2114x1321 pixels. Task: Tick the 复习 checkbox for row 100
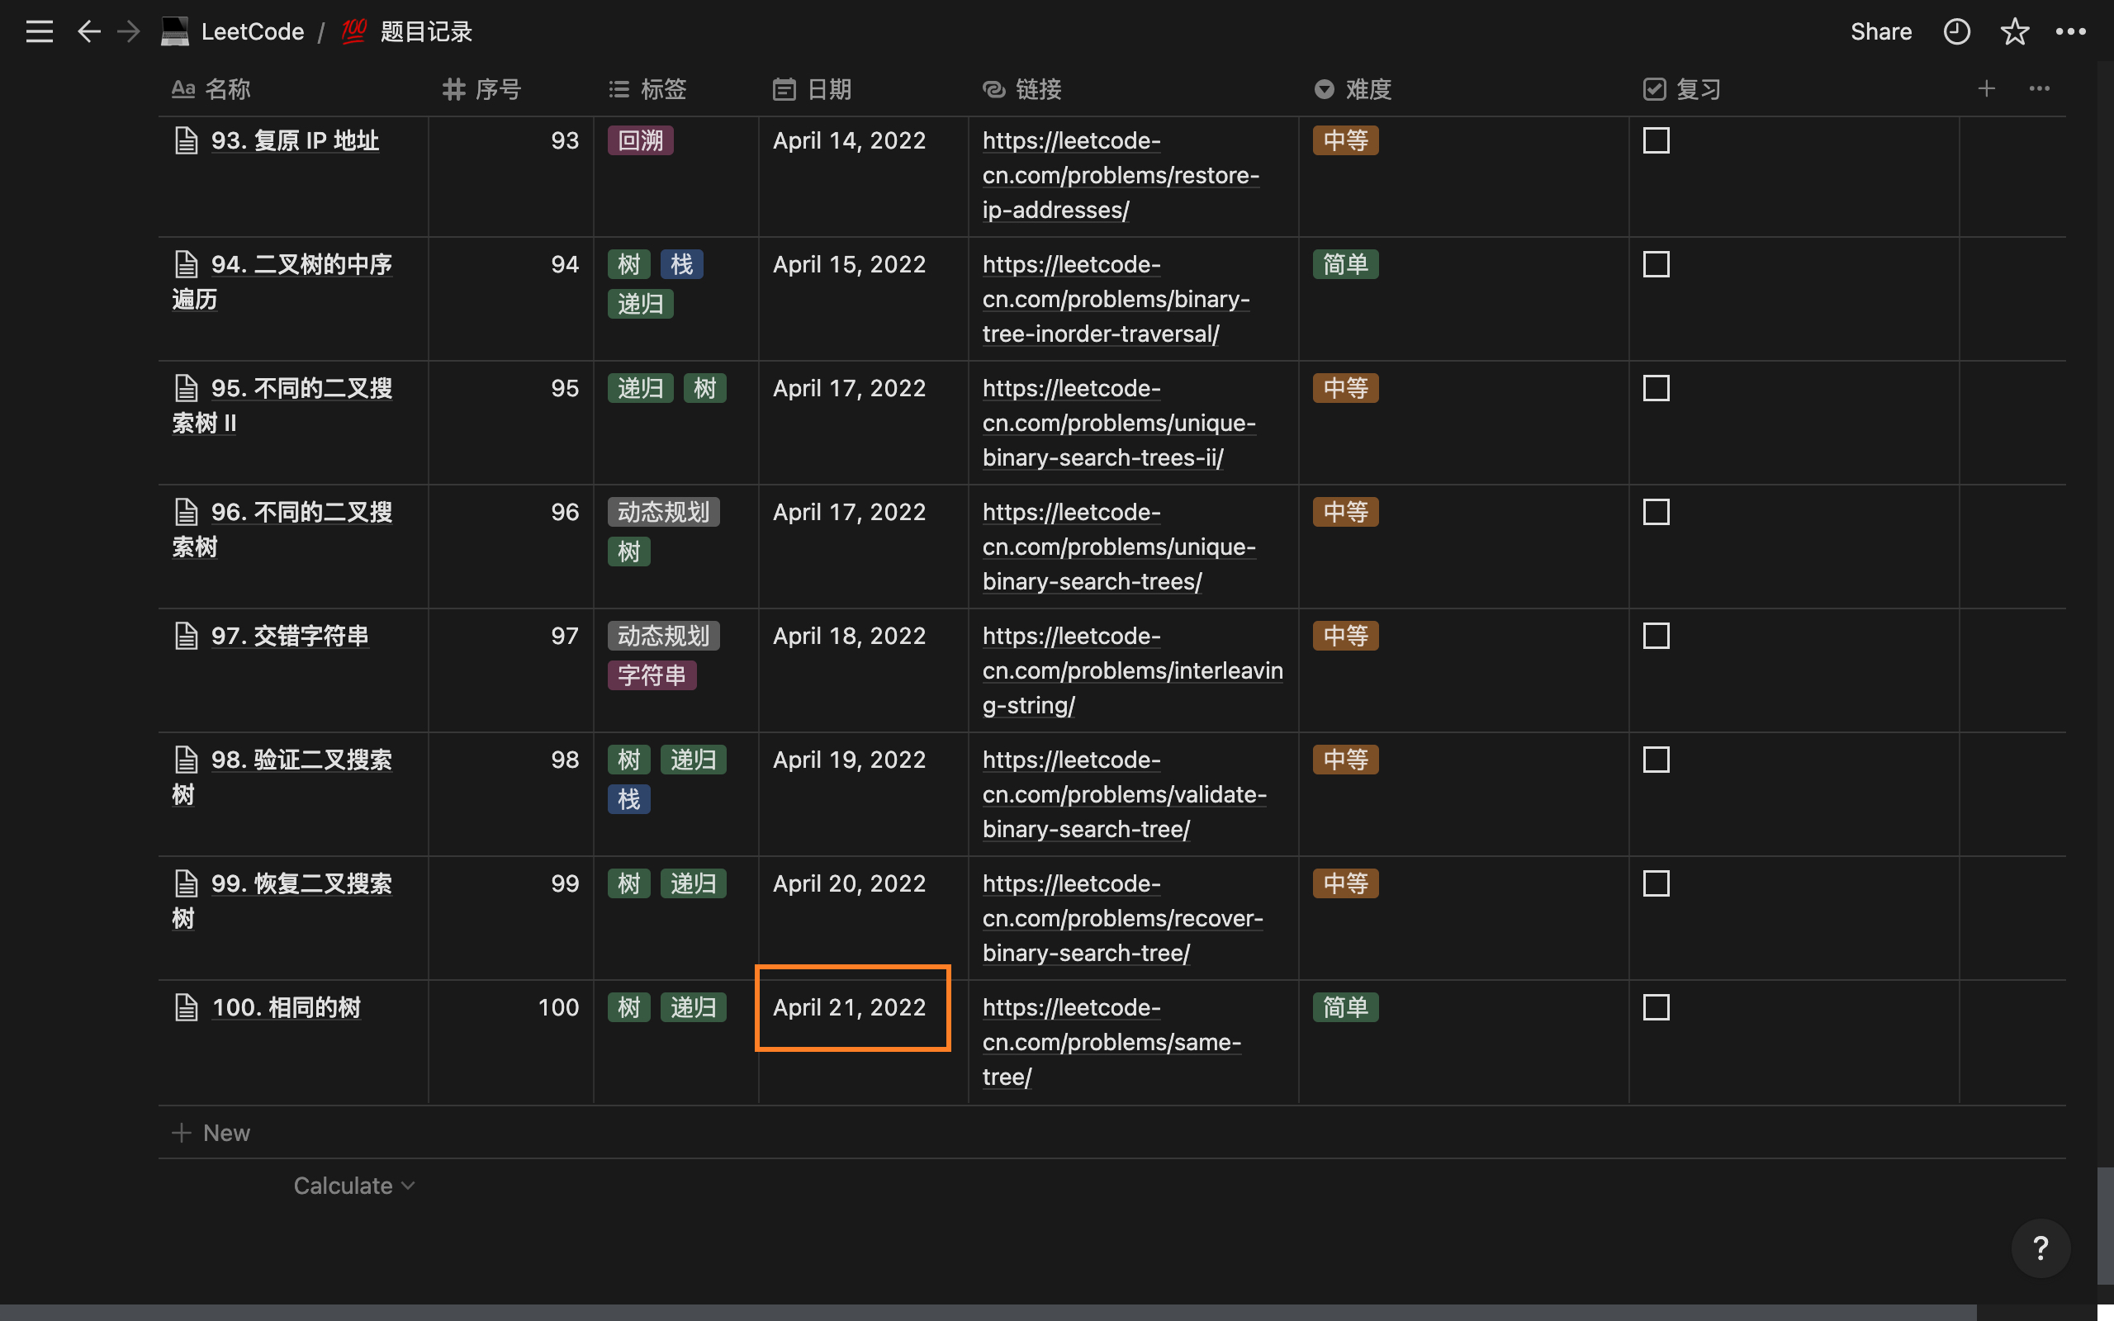(1657, 1008)
